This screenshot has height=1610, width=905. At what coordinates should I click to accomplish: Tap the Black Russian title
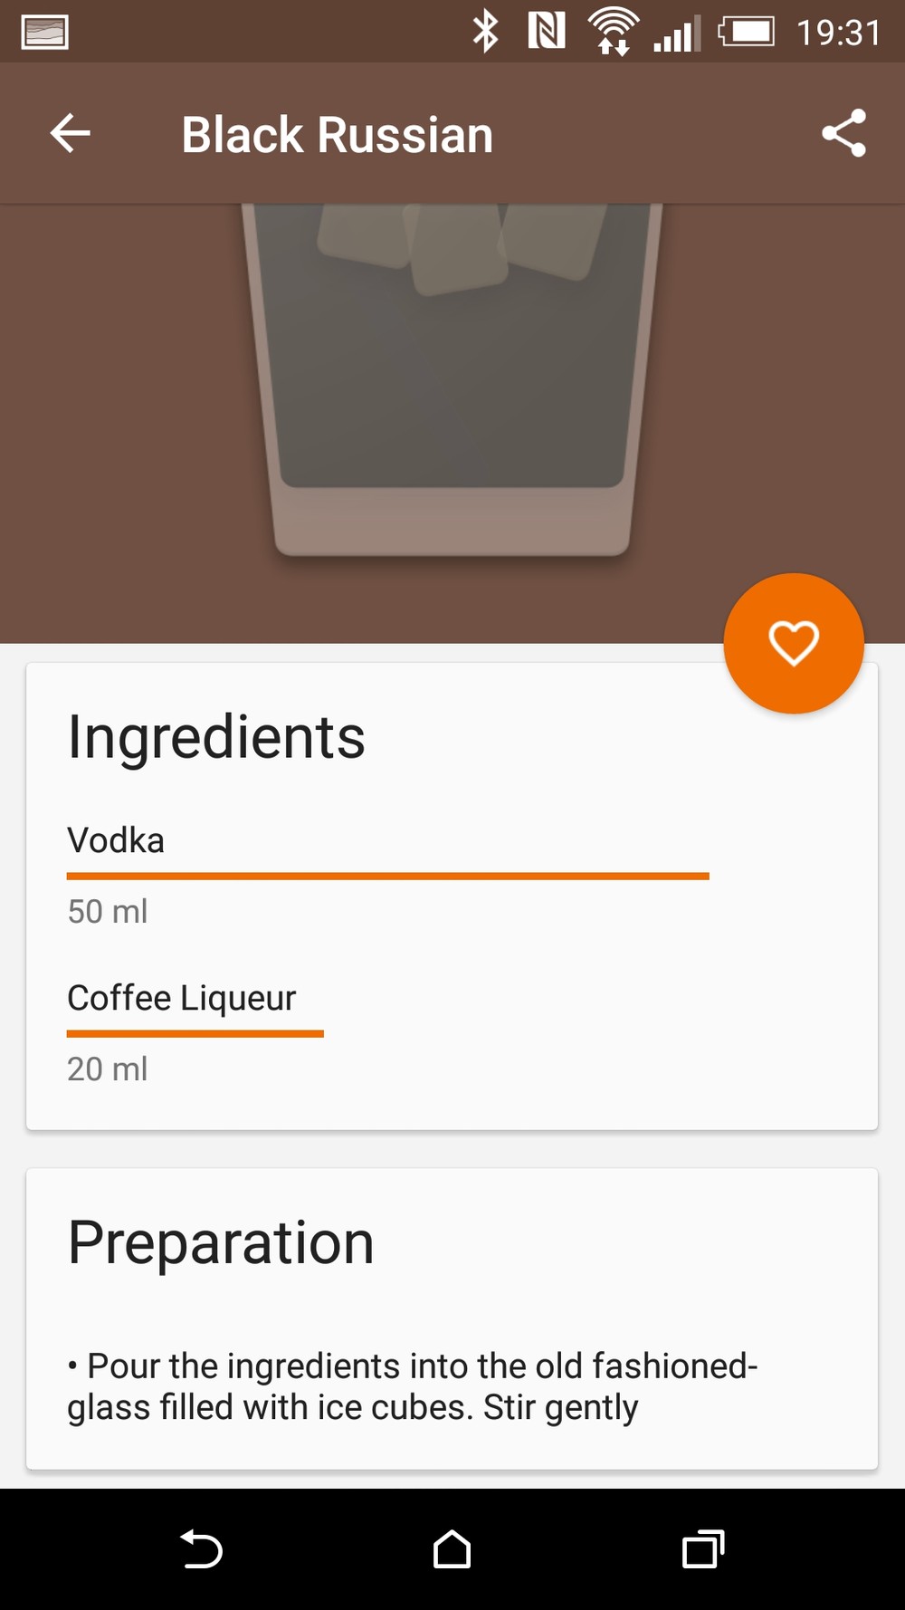tap(337, 135)
